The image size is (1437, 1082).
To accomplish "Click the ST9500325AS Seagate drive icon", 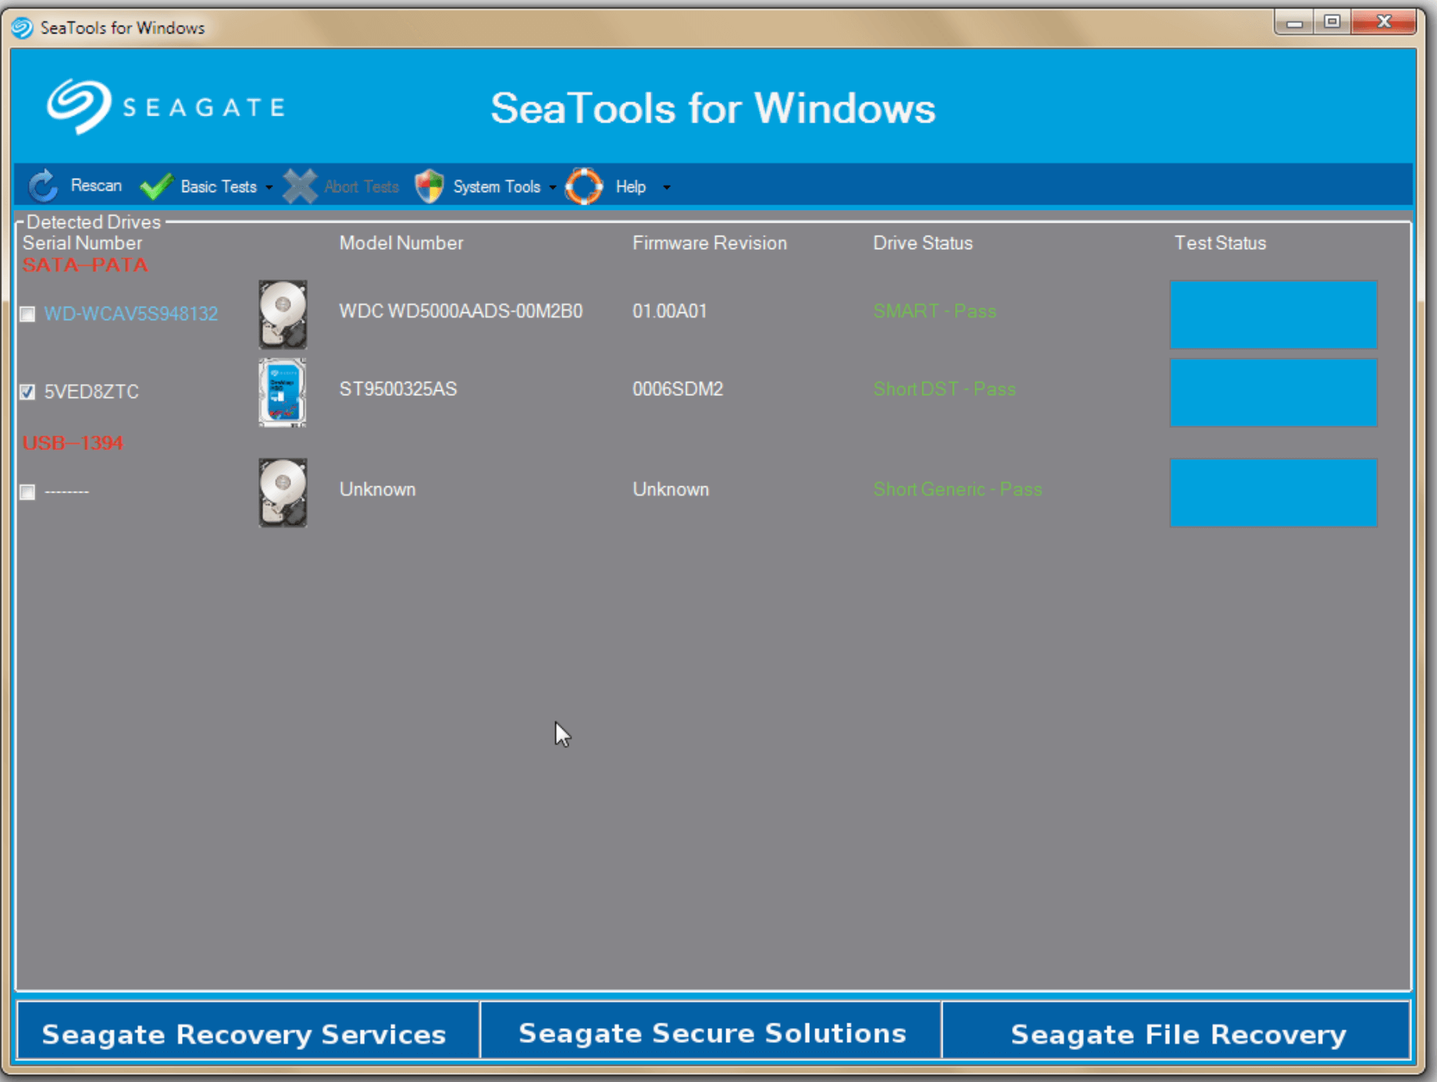I will coord(281,392).
